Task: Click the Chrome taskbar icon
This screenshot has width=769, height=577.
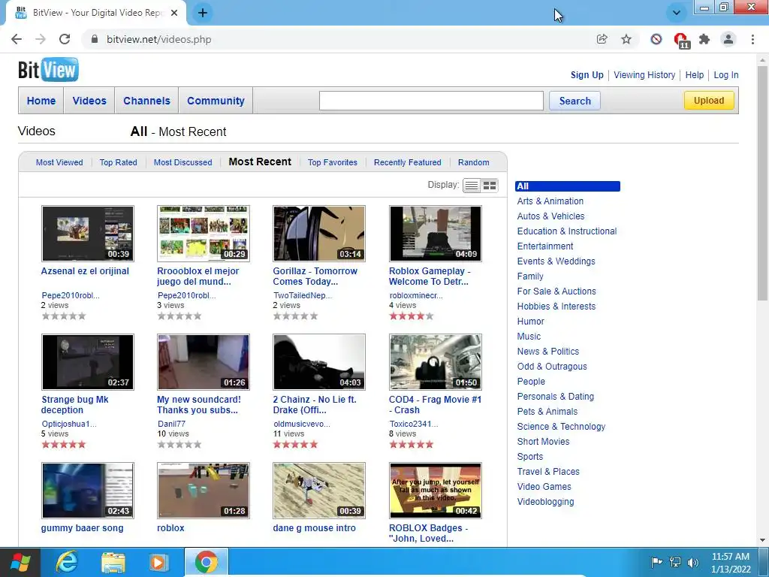Action: pos(206,562)
